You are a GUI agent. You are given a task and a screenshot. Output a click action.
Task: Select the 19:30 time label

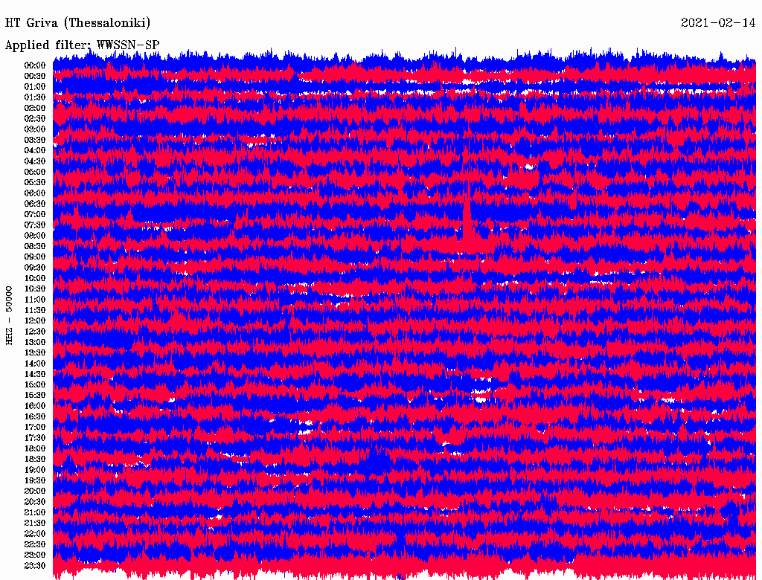click(35, 480)
